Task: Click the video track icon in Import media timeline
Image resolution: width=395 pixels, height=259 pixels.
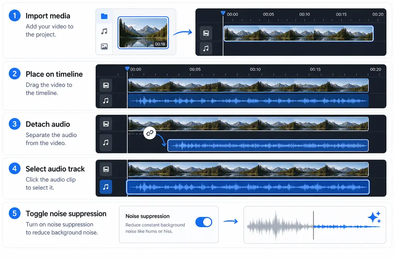Action: pyautogui.click(x=206, y=33)
